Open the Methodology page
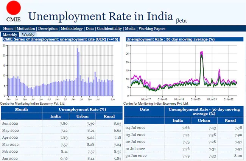This screenshot has width=246, height=161. coord(72,28)
